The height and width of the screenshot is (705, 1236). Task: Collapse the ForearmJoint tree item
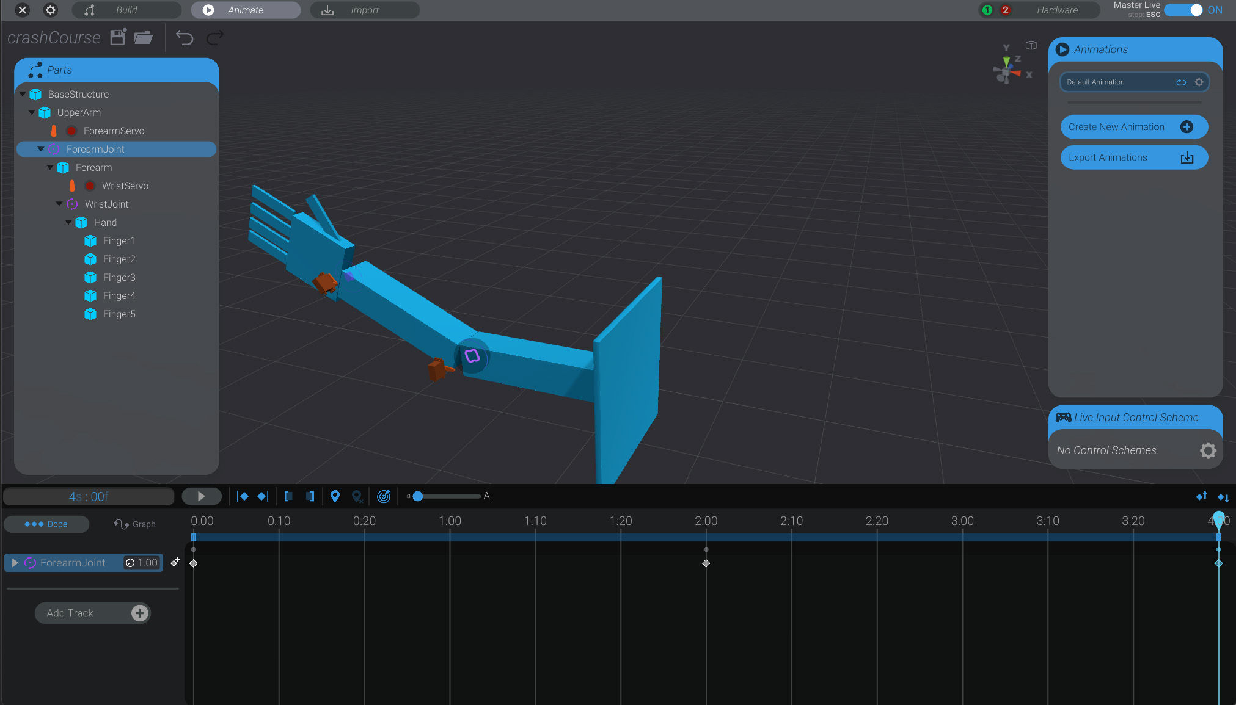pos(40,149)
